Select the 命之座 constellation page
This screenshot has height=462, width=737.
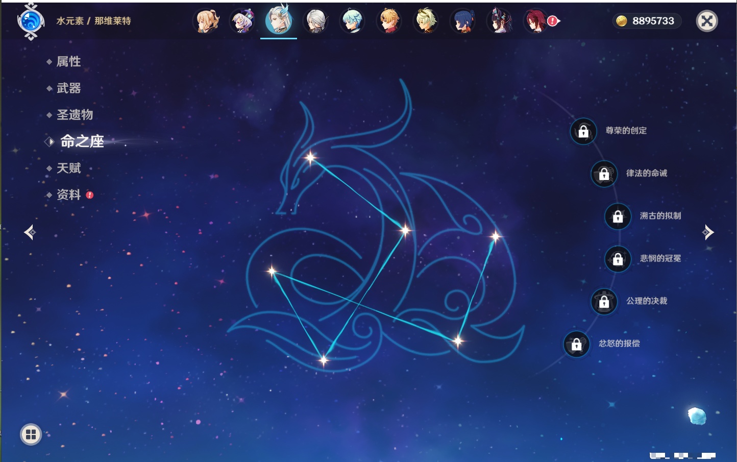click(x=82, y=141)
